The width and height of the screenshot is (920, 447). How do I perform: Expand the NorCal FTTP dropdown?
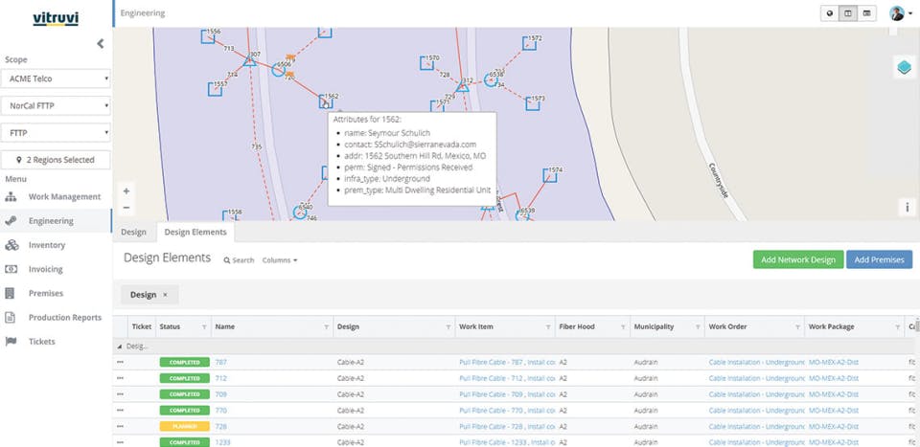click(x=56, y=105)
